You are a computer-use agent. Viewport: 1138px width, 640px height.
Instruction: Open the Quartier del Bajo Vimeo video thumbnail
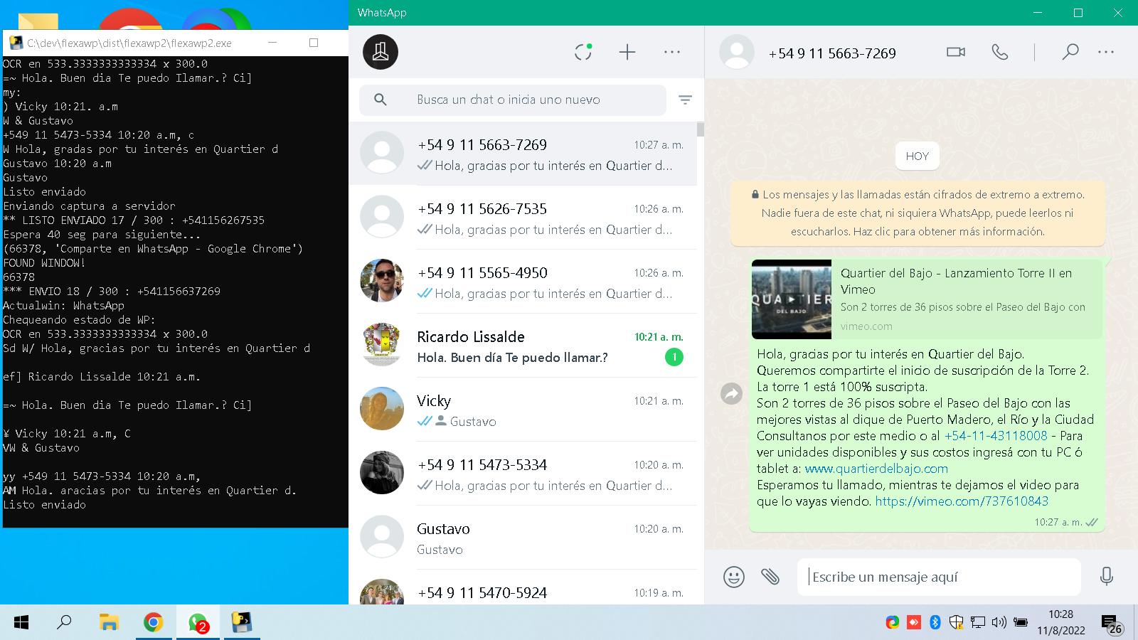pyautogui.click(x=792, y=299)
